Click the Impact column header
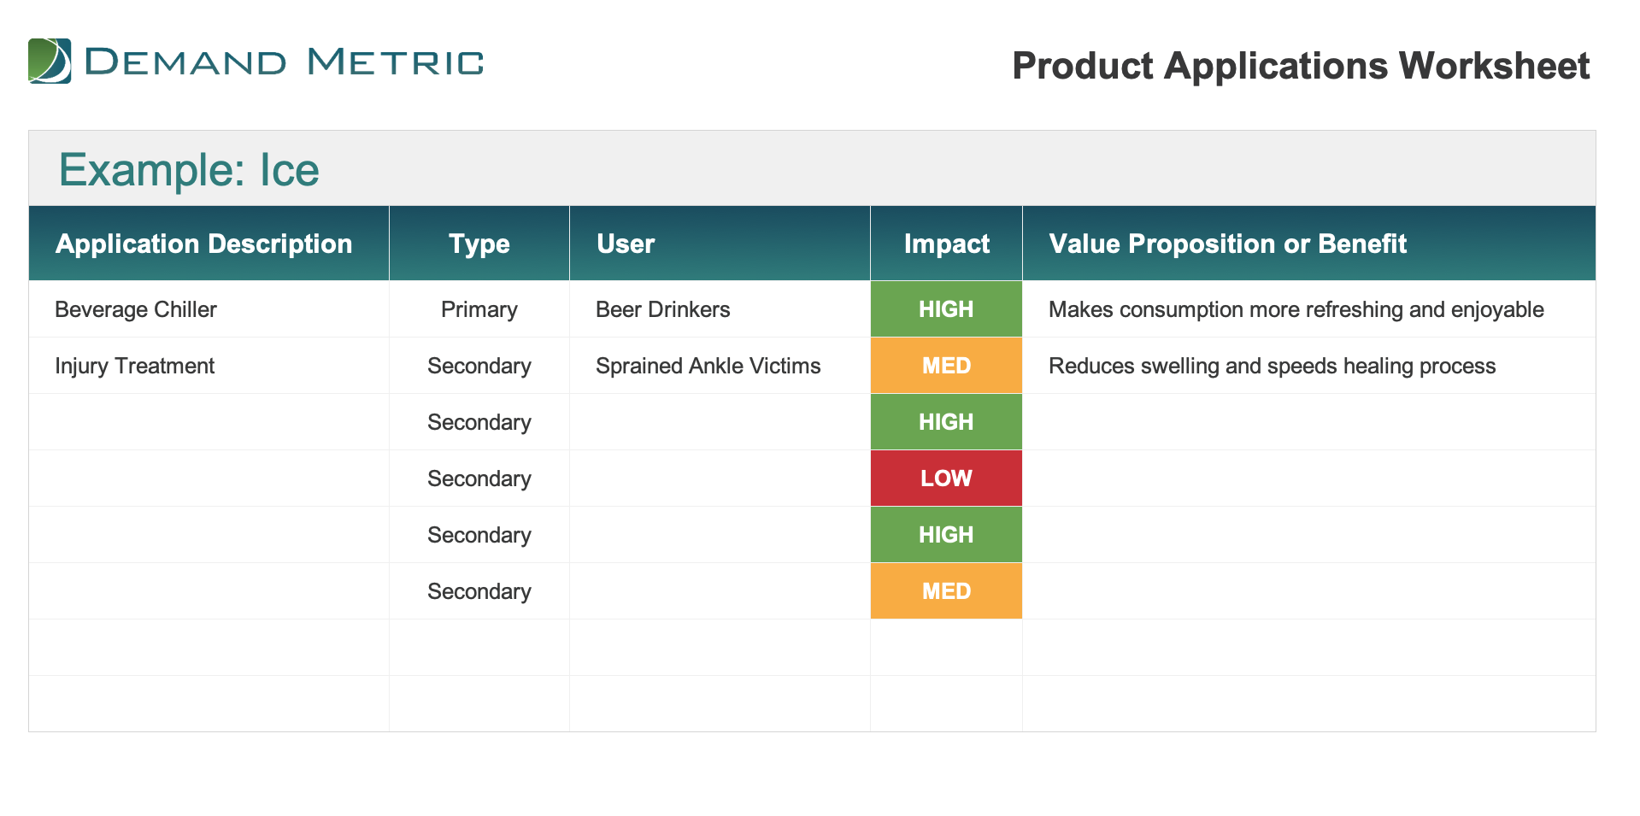 click(947, 244)
